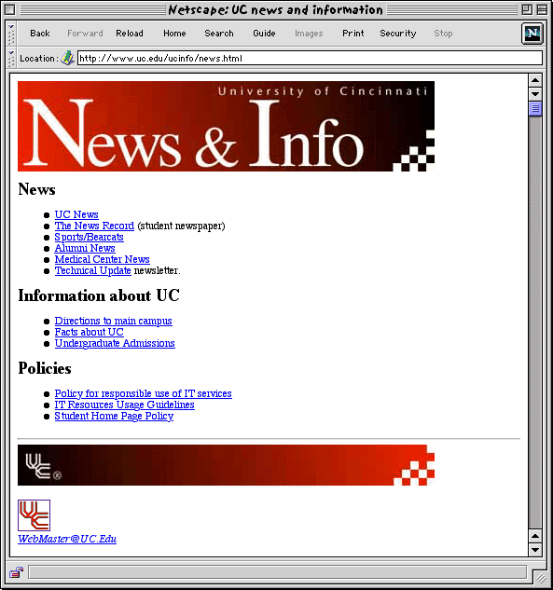Click the window close box in title bar
553x590 pixels.
pyautogui.click(x=10, y=9)
